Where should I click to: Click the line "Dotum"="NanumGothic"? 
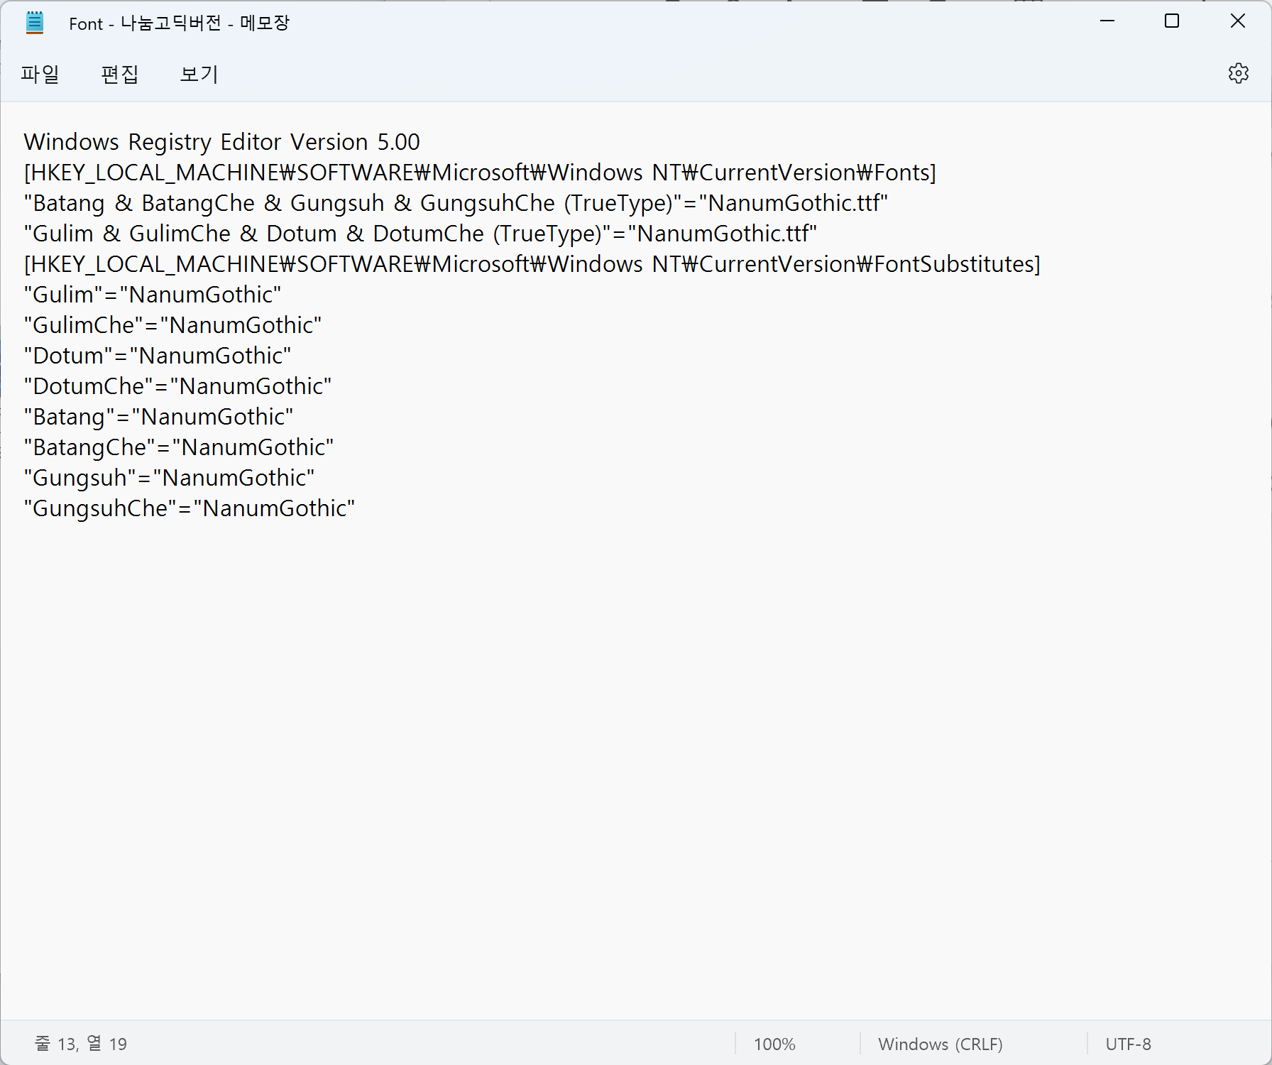coord(158,356)
